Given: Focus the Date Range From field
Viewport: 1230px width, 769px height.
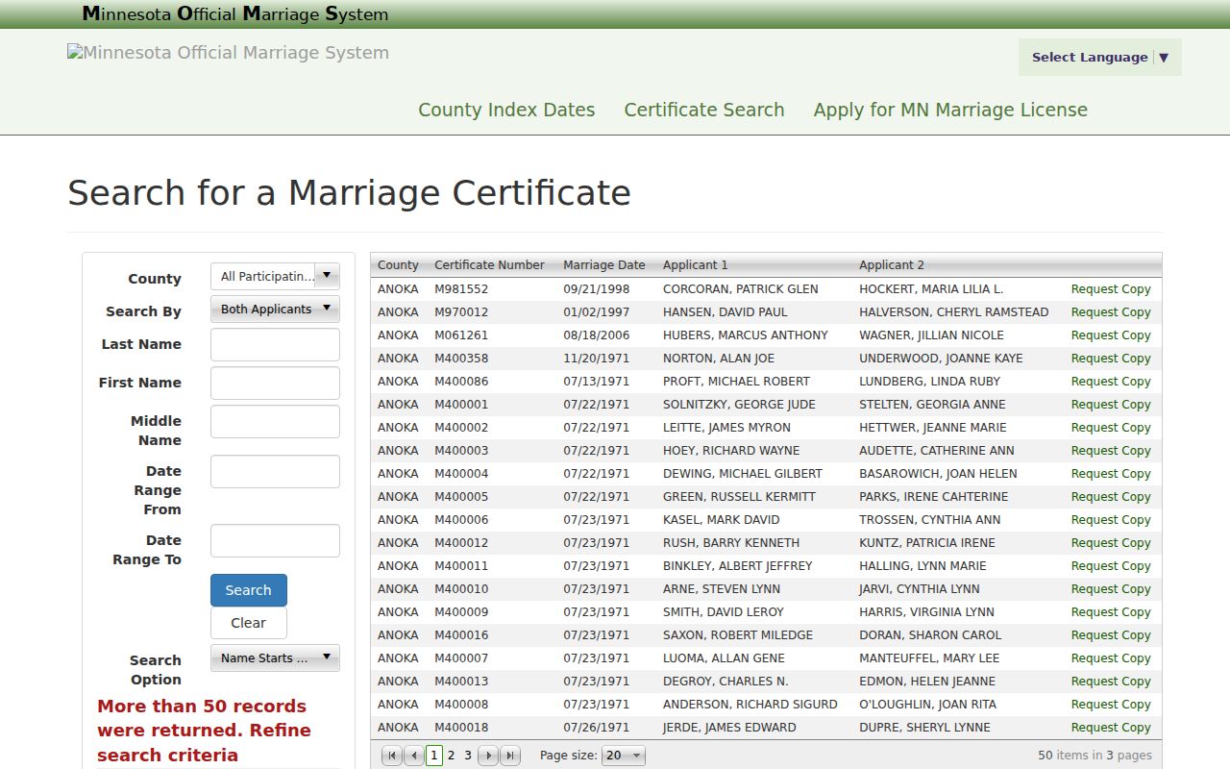Looking at the screenshot, I should 275,471.
